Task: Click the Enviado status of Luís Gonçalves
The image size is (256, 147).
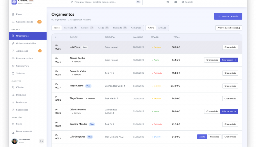Action: tap(156, 137)
